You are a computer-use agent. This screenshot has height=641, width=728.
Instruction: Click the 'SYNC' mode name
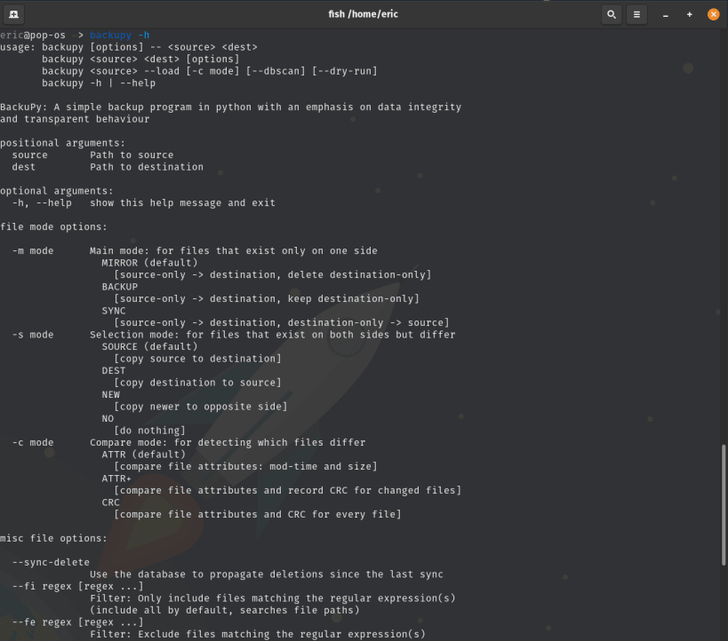[x=114, y=312]
